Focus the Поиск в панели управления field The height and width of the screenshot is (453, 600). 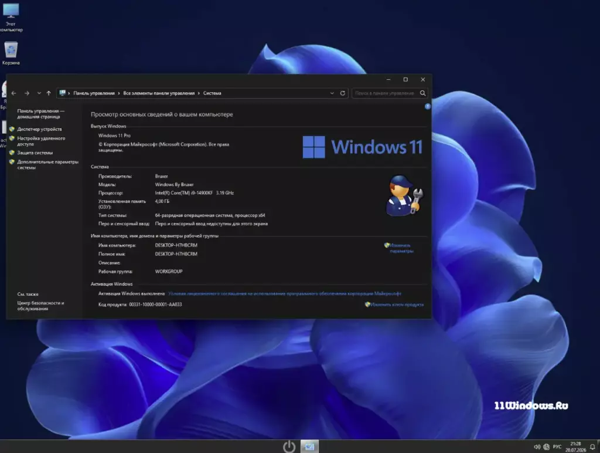pos(384,93)
